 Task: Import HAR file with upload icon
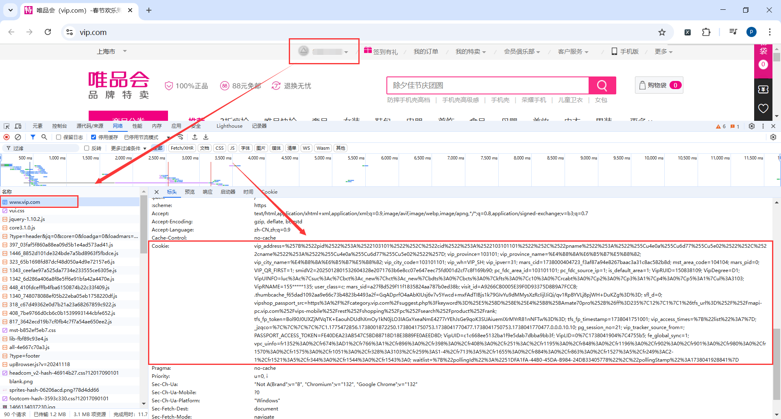pos(195,137)
